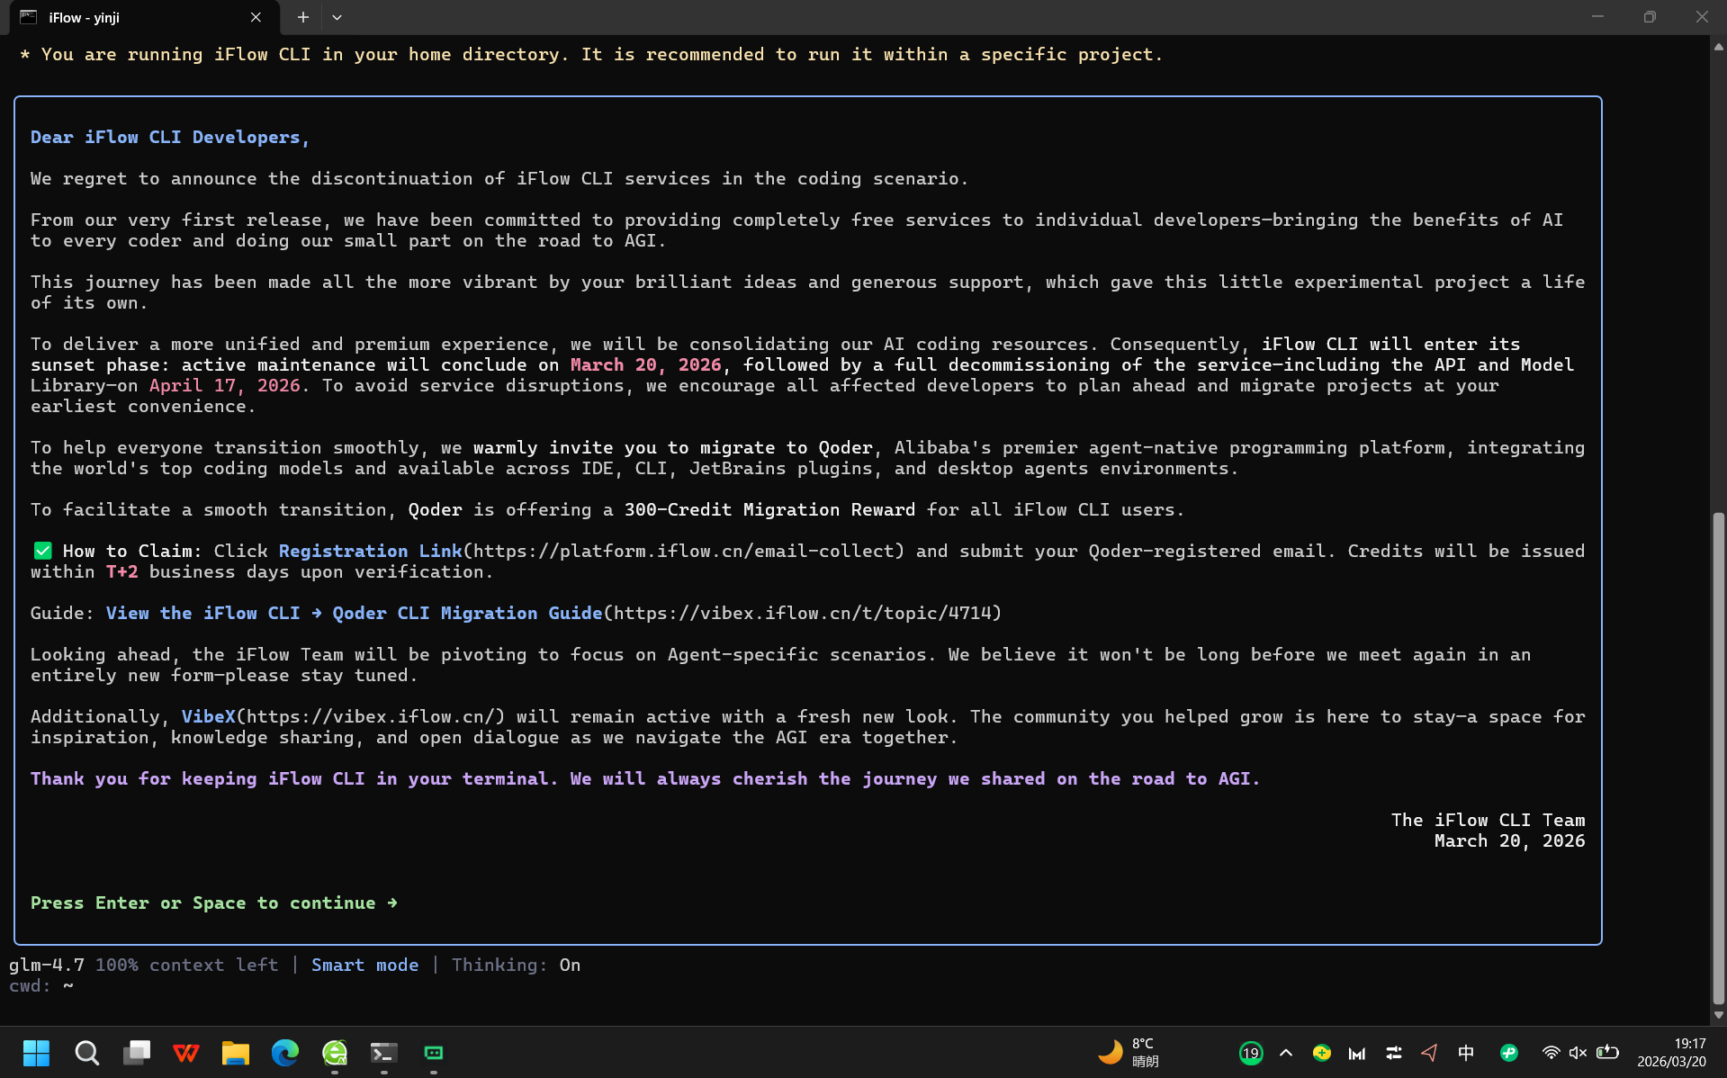
Task: Open a new terminal tab with plus
Action: [303, 17]
